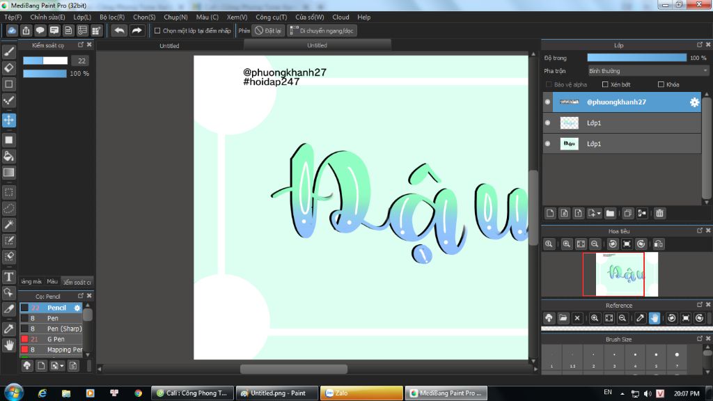The image size is (713, 401).
Task: Zoom in on the Navigator panel
Action: (567, 244)
